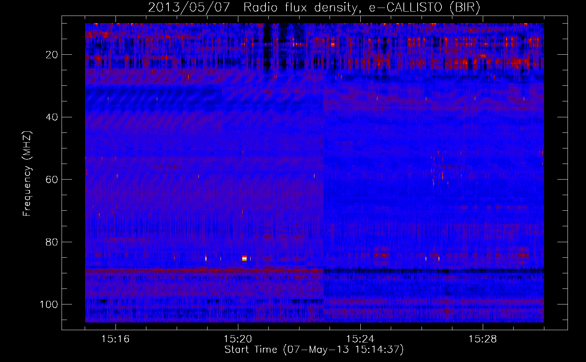586x362 pixels.
Task: Click the "Start Time (07-May-13 15:14:37)" label
Action: tap(314, 350)
